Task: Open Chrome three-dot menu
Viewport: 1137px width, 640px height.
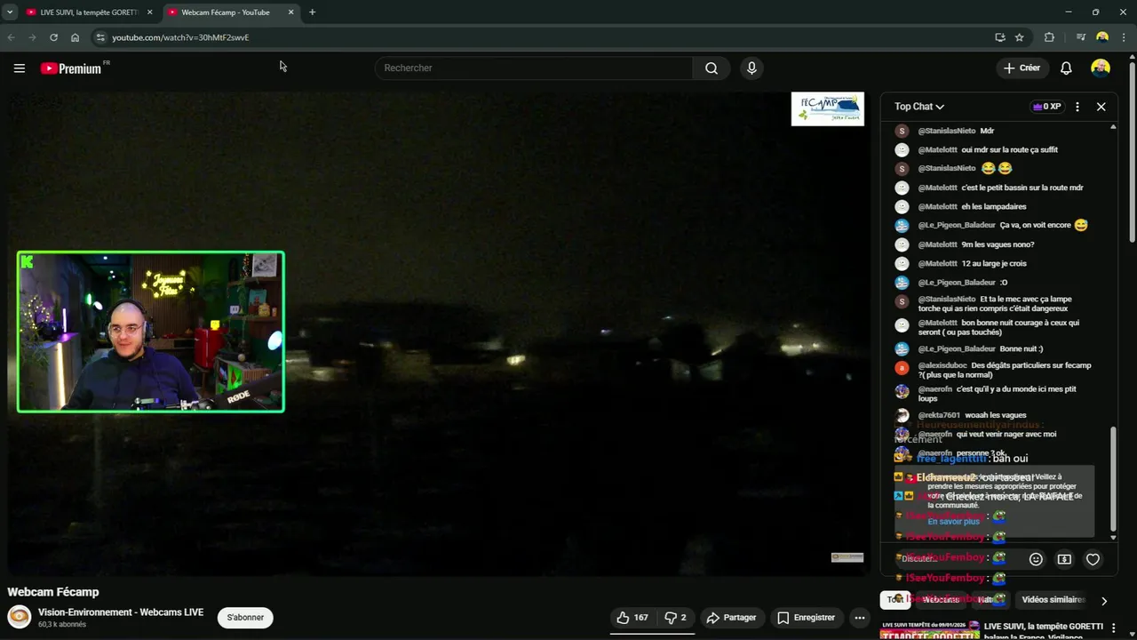Action: 1124,37
